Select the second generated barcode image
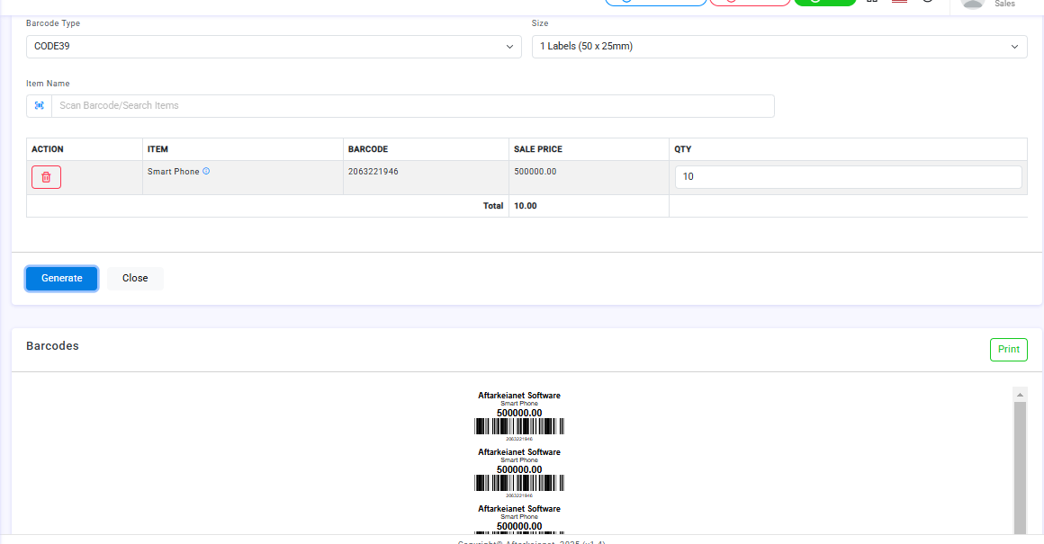1044x544 pixels. point(519,483)
